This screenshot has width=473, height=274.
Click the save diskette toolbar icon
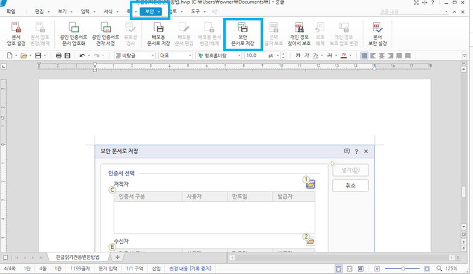click(x=38, y=55)
